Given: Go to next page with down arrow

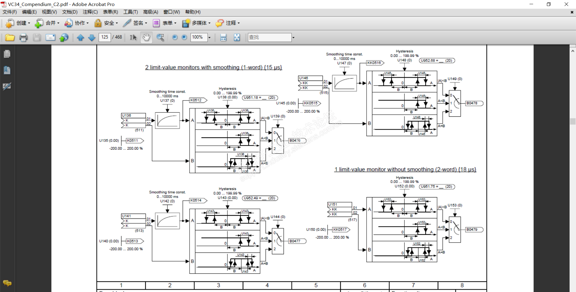Looking at the screenshot, I should click(x=92, y=37).
